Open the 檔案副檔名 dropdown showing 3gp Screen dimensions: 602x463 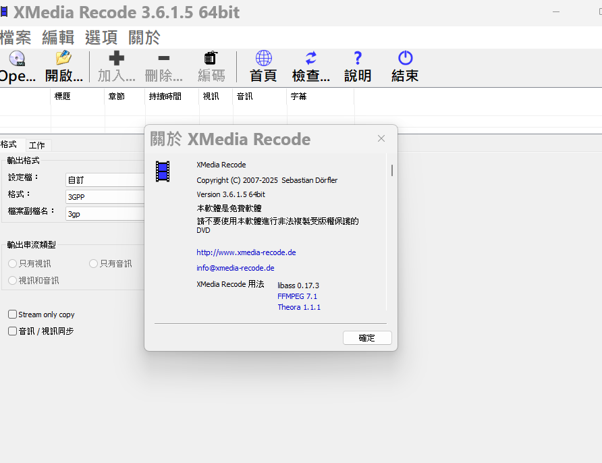pyautogui.click(x=105, y=213)
